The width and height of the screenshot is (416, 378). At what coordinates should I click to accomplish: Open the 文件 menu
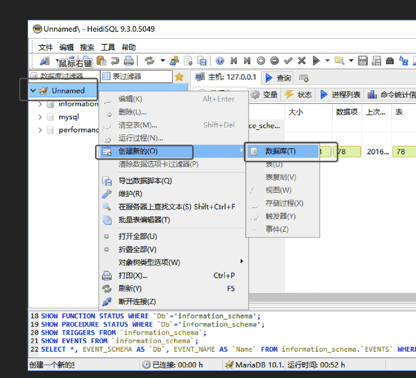coord(45,48)
